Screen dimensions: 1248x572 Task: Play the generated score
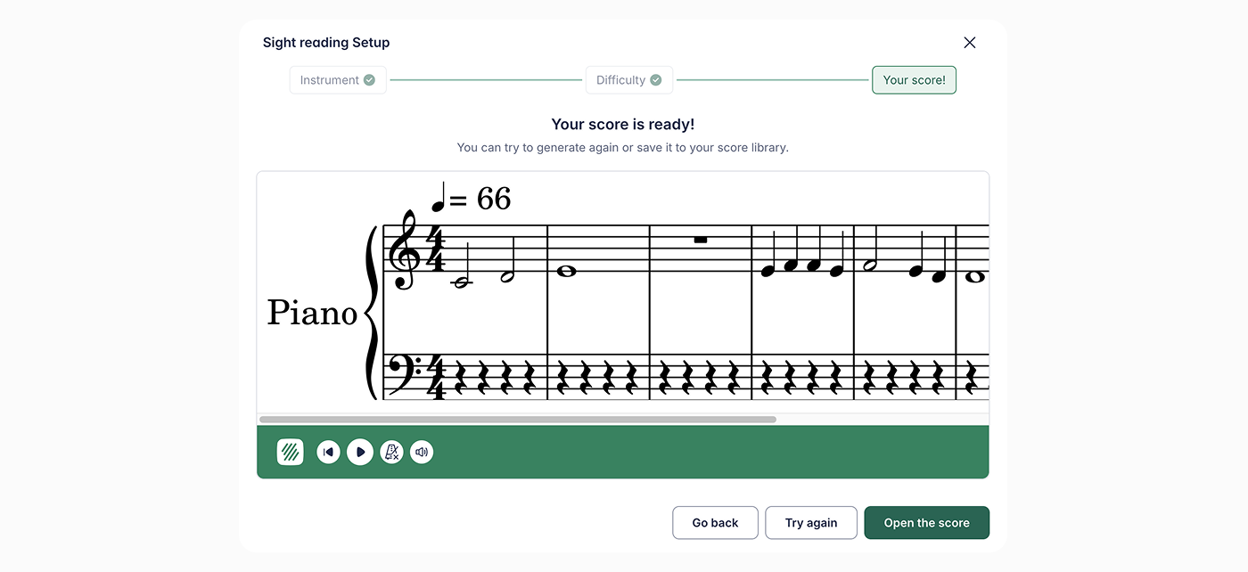(360, 452)
